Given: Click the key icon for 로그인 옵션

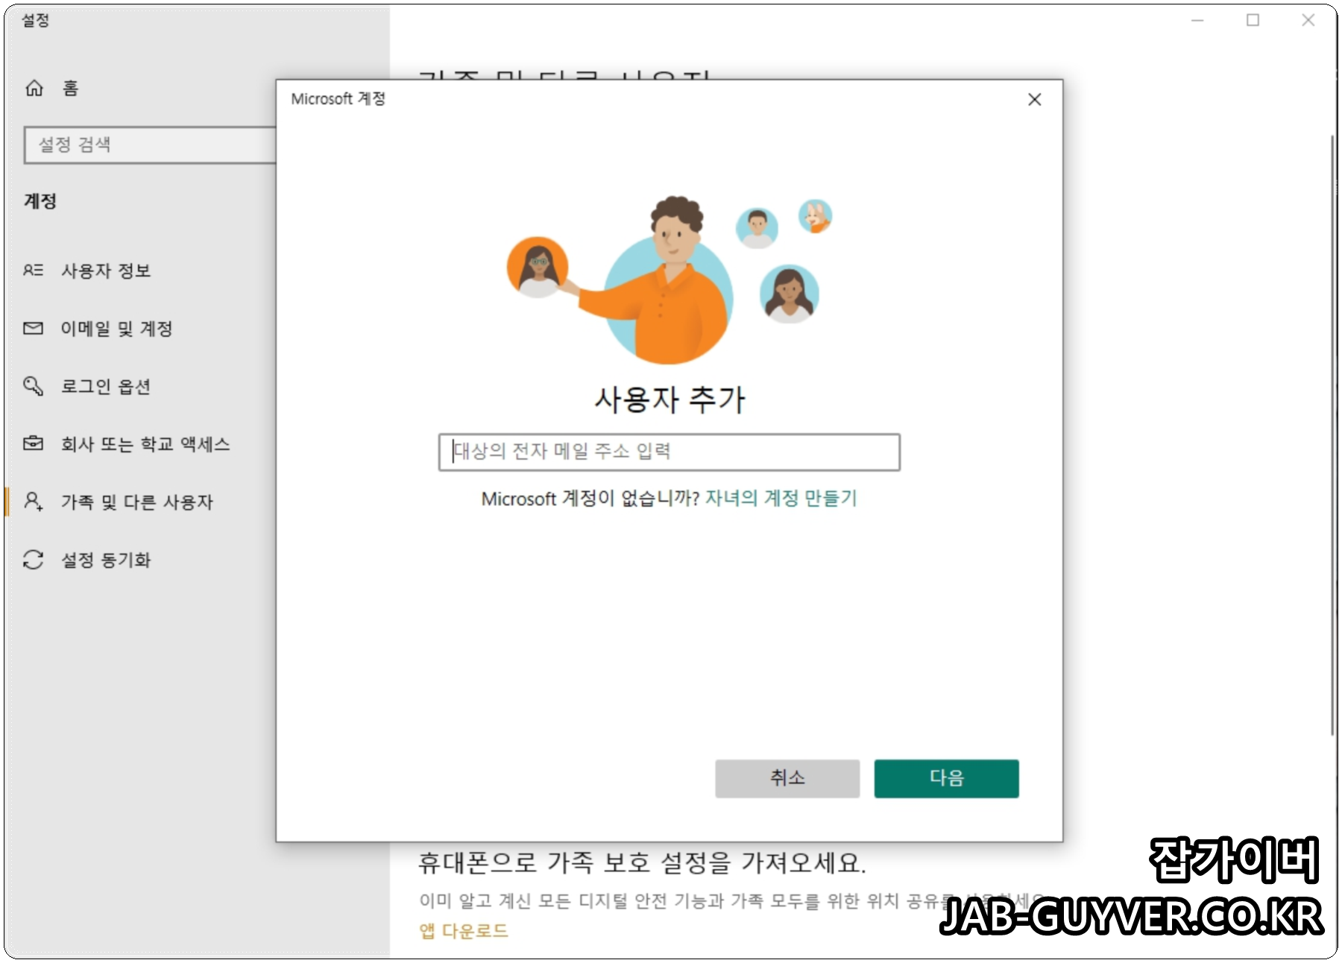Looking at the screenshot, I should (34, 386).
